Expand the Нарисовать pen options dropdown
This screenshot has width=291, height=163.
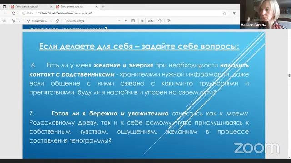pyautogui.click(x=51, y=21)
